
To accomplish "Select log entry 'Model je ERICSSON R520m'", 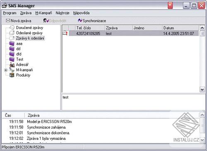I will coord(49,122).
